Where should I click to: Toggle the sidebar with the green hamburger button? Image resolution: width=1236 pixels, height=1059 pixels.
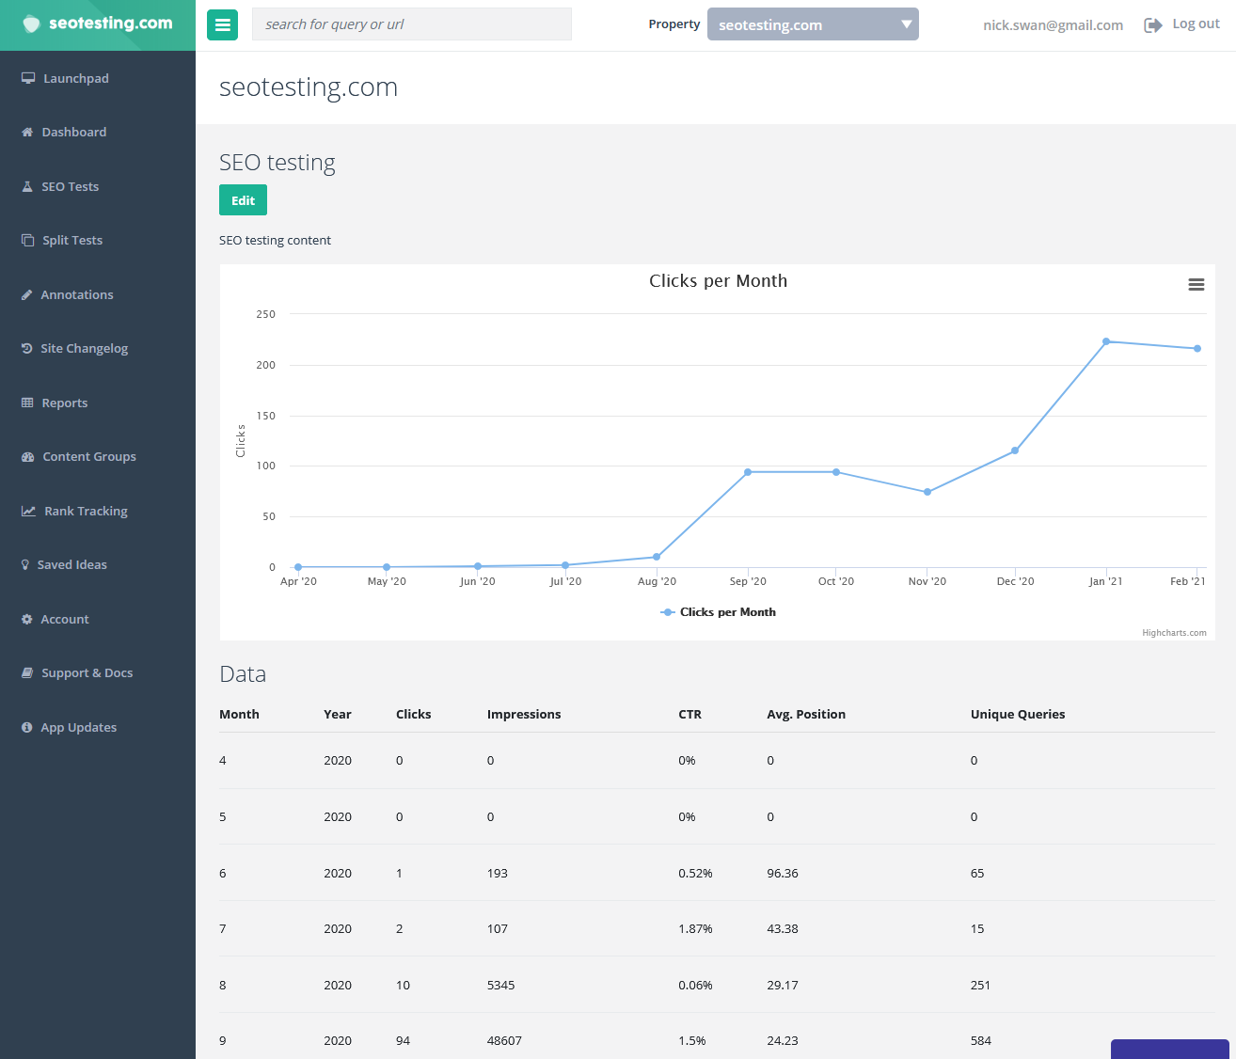[x=223, y=25]
